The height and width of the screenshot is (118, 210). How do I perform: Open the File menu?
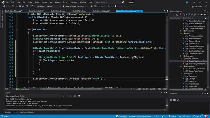pyautogui.click(x=7, y=2)
